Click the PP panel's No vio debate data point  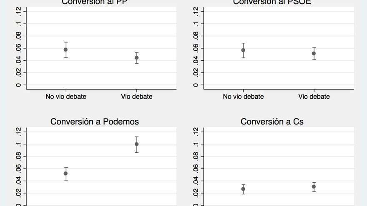tap(66, 50)
